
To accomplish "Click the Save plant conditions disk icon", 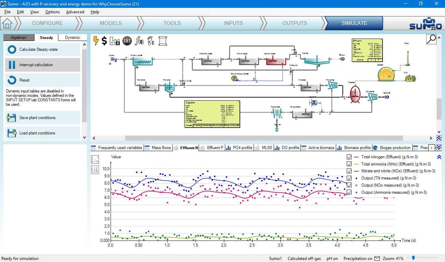I will (12, 118).
